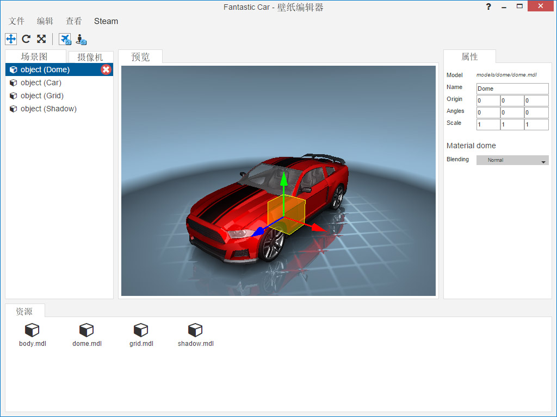Switch to the 摄像机 tab
Viewport: 557px width, 417px height.
click(x=91, y=57)
